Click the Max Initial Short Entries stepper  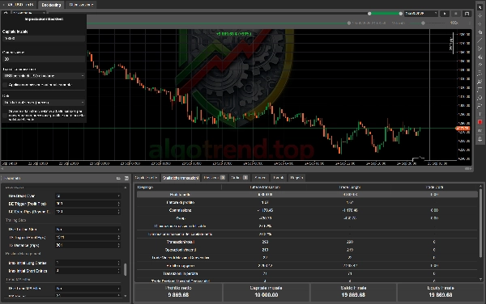point(119,271)
